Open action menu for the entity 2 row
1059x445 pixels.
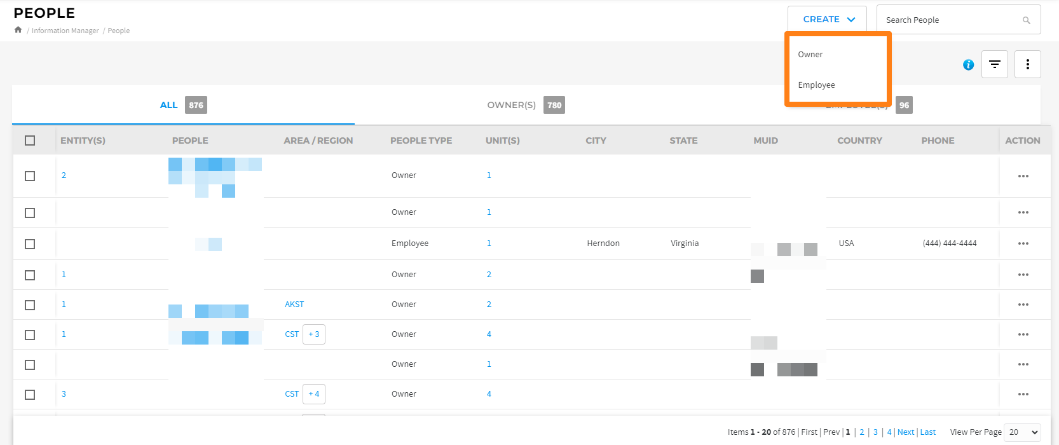pyautogui.click(x=1023, y=176)
